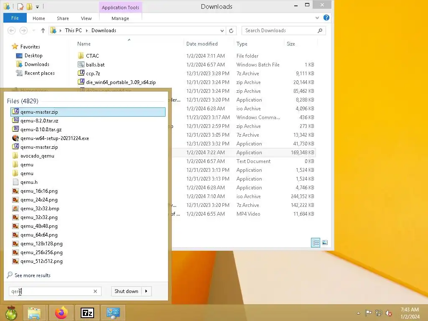This screenshot has height=321, width=428.
Task: Click the magnifier icon in Search Downloads
Action: [x=320, y=31]
